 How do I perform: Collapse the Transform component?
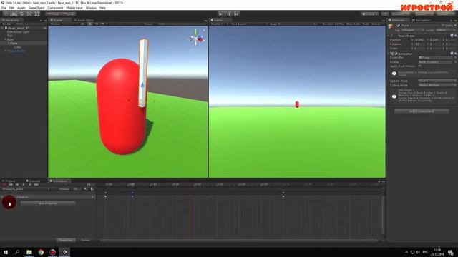click(x=389, y=36)
